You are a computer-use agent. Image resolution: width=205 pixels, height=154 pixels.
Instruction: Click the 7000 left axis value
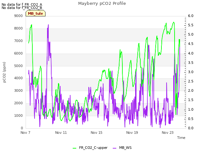tap(19, 41)
